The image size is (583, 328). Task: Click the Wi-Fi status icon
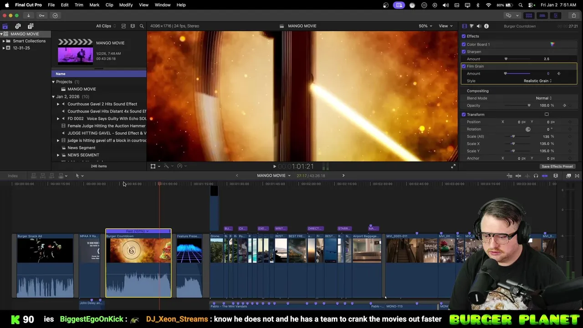click(x=489, y=5)
